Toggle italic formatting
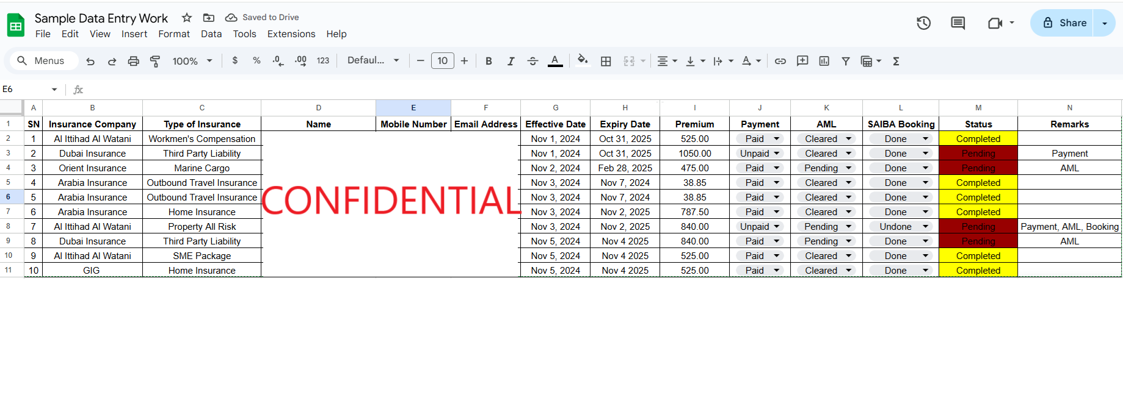 (x=511, y=61)
